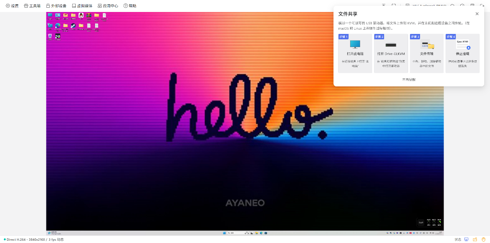Open the 帮助 (Help) menu
The image size is (490, 243).
point(130,6)
